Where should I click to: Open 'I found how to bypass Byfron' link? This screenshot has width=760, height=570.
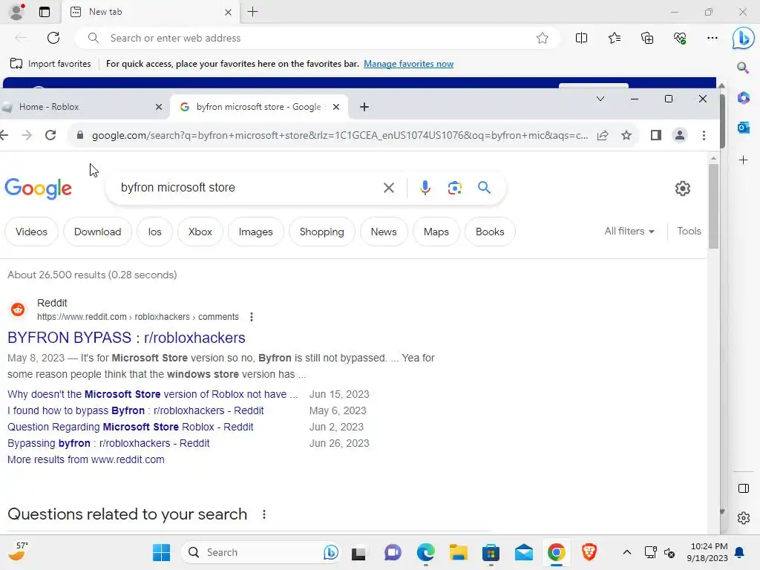136,410
